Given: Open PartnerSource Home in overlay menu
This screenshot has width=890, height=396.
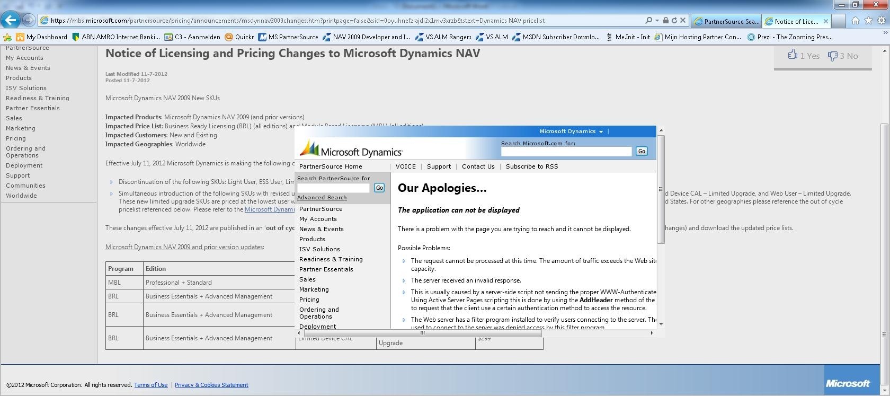Looking at the screenshot, I should [x=331, y=166].
